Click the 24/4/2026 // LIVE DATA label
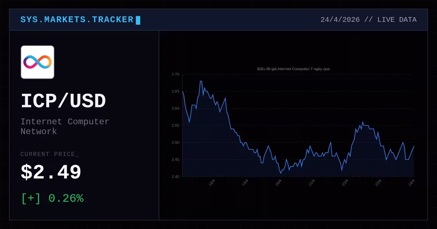437x229 pixels. tap(369, 20)
